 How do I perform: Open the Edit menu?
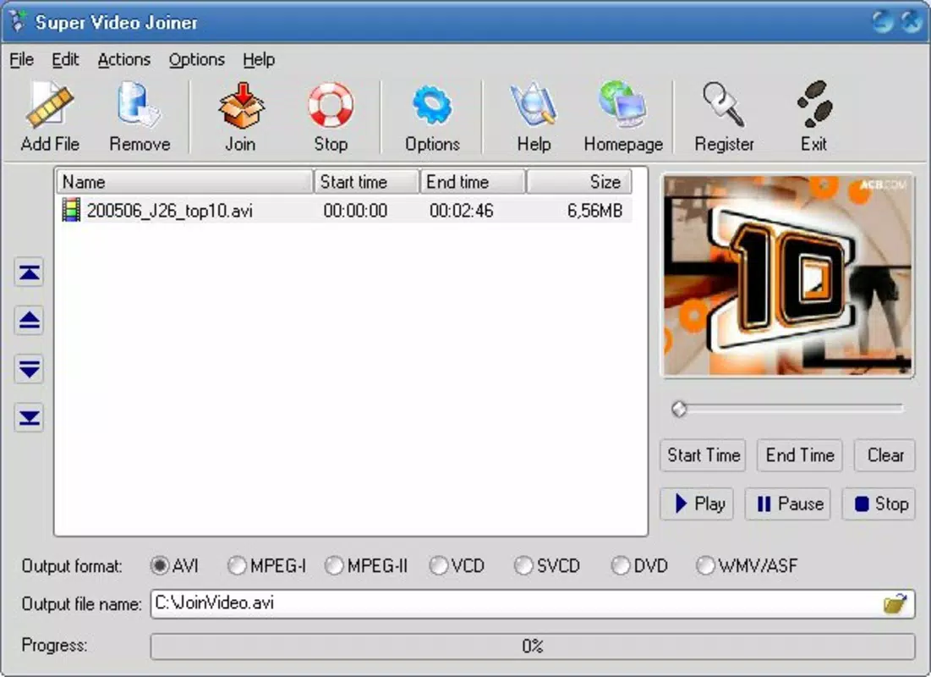pos(65,59)
